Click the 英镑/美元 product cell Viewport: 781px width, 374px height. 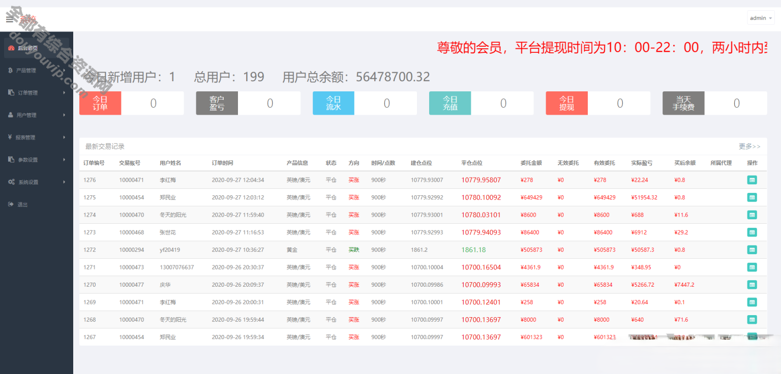click(298, 285)
